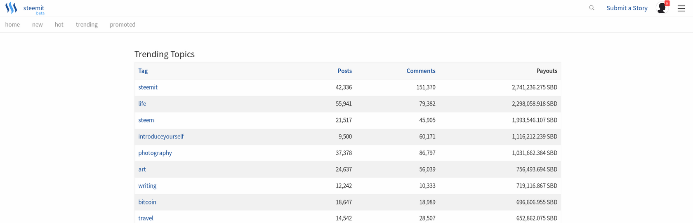Image resolution: width=693 pixels, height=223 pixels.
Task: Open the user avatar profile icon
Action: click(662, 8)
